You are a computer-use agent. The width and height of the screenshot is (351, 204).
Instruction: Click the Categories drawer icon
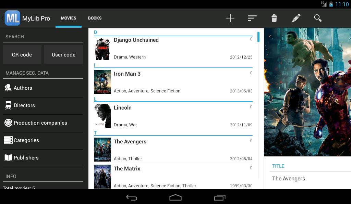point(8,140)
